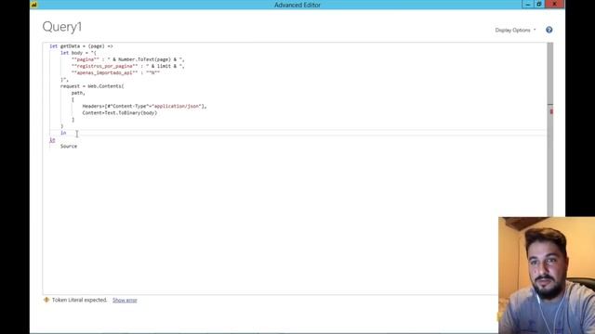Click the indented 'in' keyword line
595x334 pixels.
click(63, 133)
